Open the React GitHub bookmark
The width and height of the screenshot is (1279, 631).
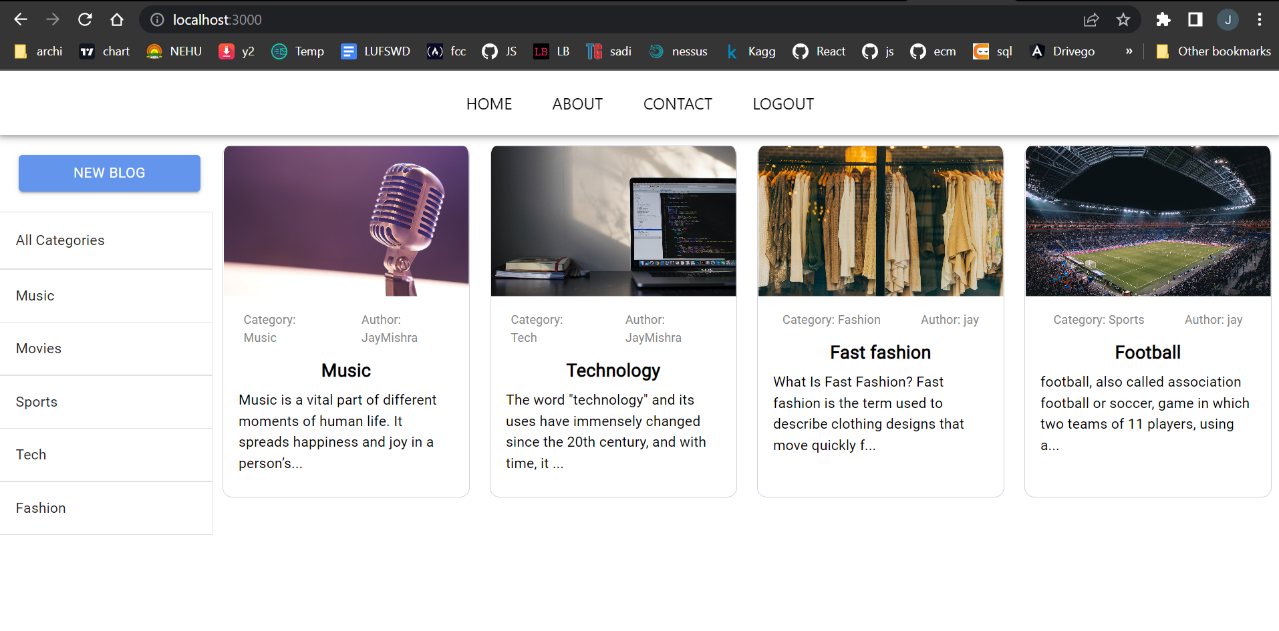pyautogui.click(x=819, y=51)
